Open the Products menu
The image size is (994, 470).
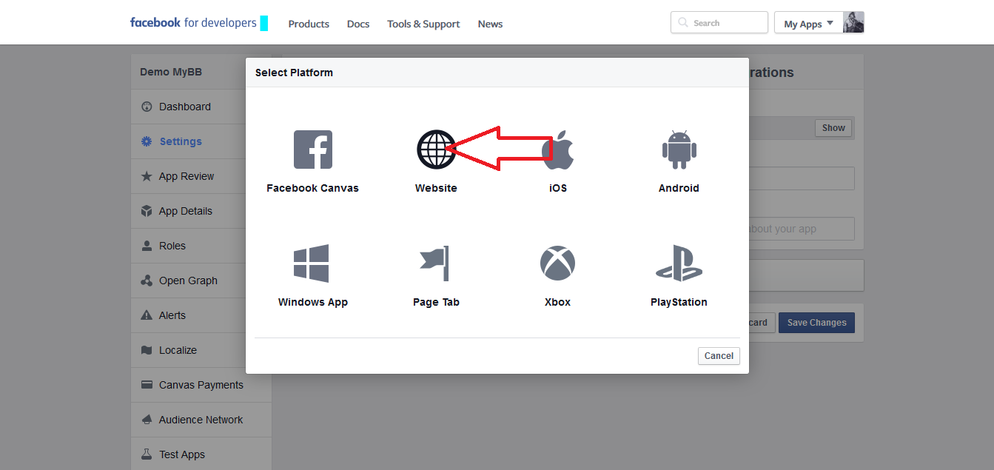coord(309,24)
